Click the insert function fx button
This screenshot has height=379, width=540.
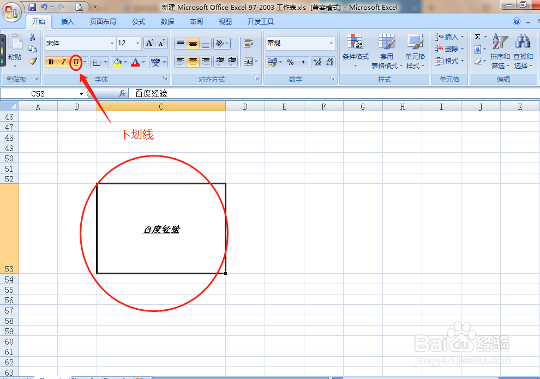[x=122, y=93]
